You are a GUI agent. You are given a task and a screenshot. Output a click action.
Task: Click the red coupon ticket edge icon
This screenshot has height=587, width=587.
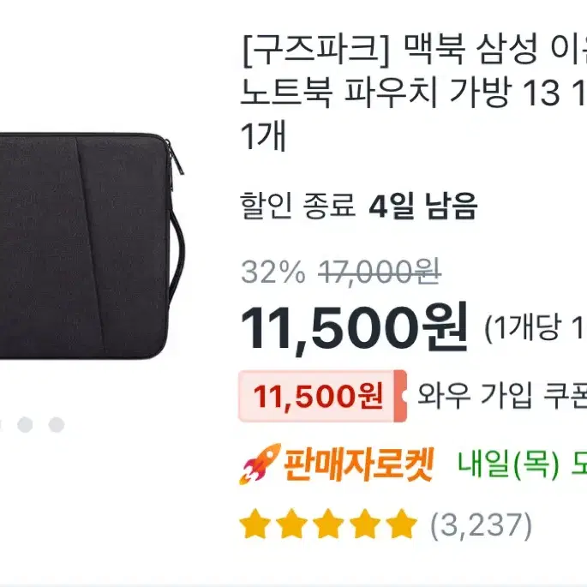click(x=400, y=396)
